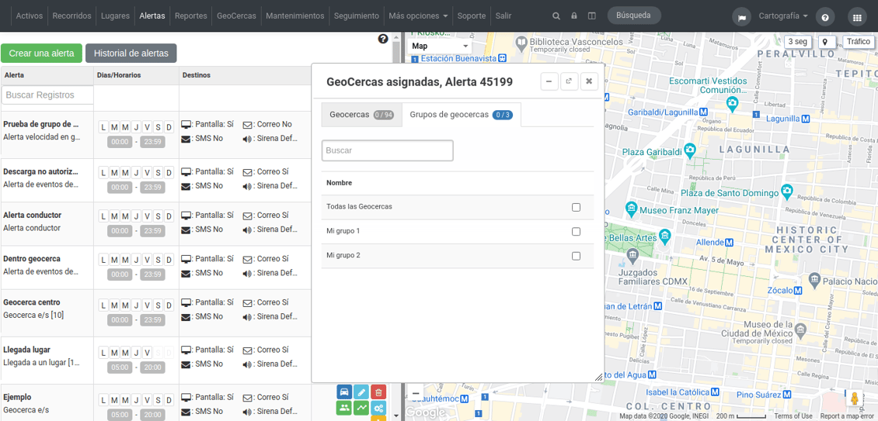
Task: Open the Recorridos menu
Action: [71, 16]
